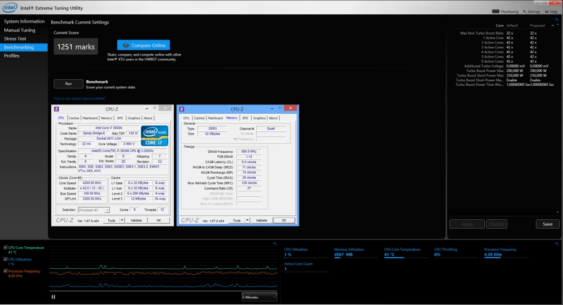This screenshot has height=305, width=563.
Task: Open the Stress Test page
Action: 15,38
